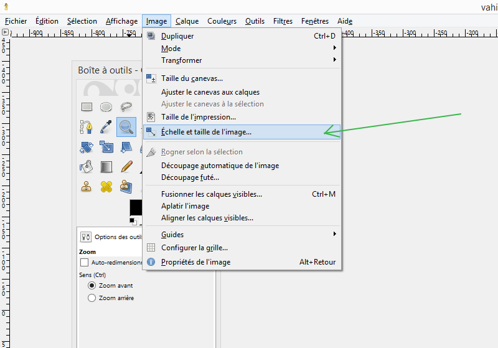498x348 pixels.
Task: Toggle the Auto-redimensionner checkbox
Action: (x=84, y=263)
